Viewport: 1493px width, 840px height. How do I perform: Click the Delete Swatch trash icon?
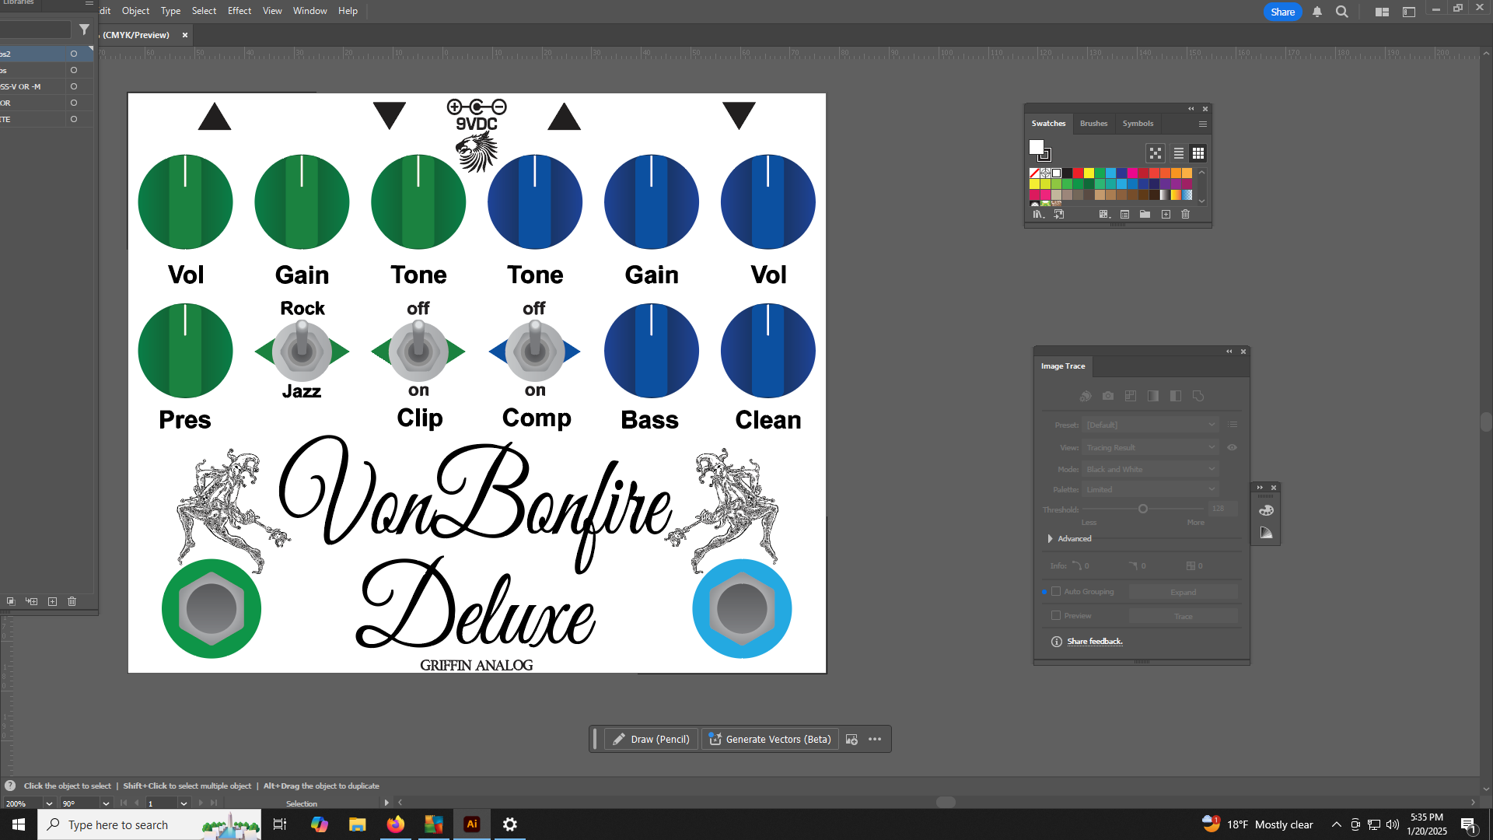(1185, 215)
